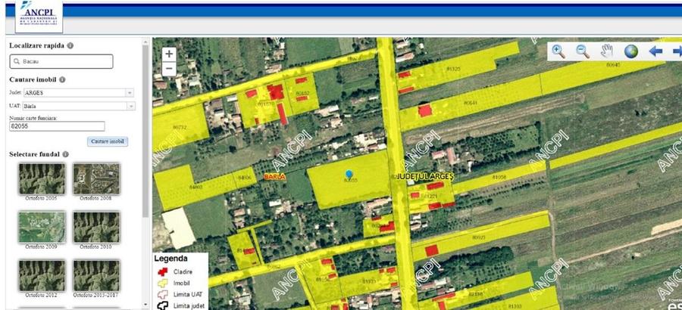Click the side panel scroll-down arrow
This screenshot has height=310, width=682.
145,305
